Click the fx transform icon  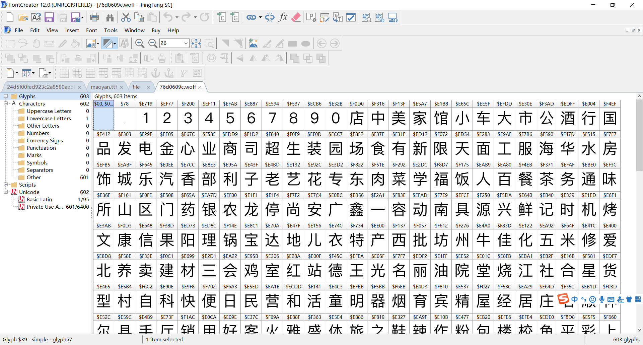pyautogui.click(x=283, y=17)
